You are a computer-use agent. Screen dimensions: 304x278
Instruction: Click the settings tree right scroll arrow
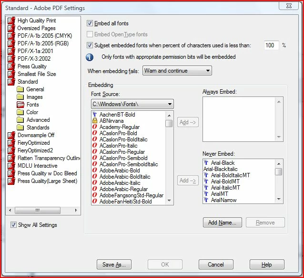(76, 210)
